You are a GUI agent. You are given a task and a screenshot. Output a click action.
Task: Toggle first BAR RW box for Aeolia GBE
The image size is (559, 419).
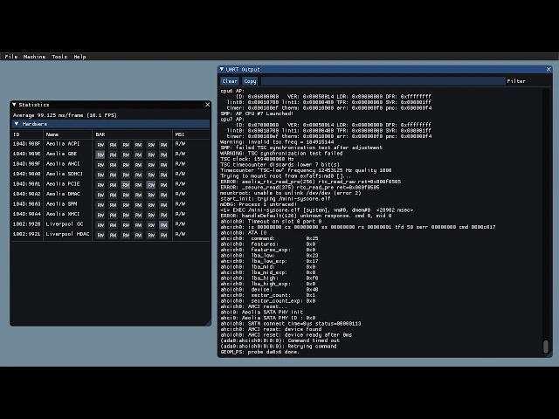tap(100, 155)
